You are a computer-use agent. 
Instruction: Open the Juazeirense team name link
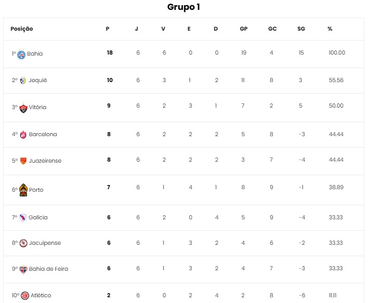pos(45,161)
